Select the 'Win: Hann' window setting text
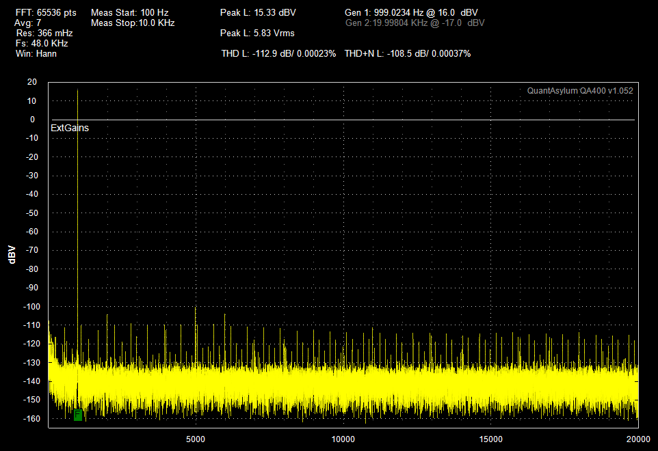The height and width of the screenshot is (451, 658). (x=36, y=54)
